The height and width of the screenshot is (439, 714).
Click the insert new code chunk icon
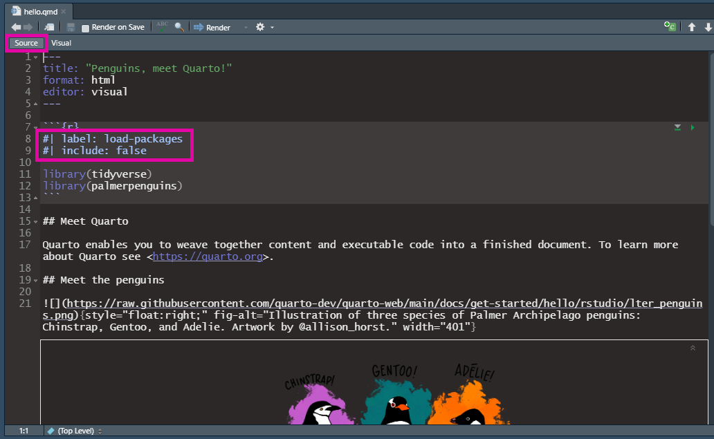pos(669,27)
